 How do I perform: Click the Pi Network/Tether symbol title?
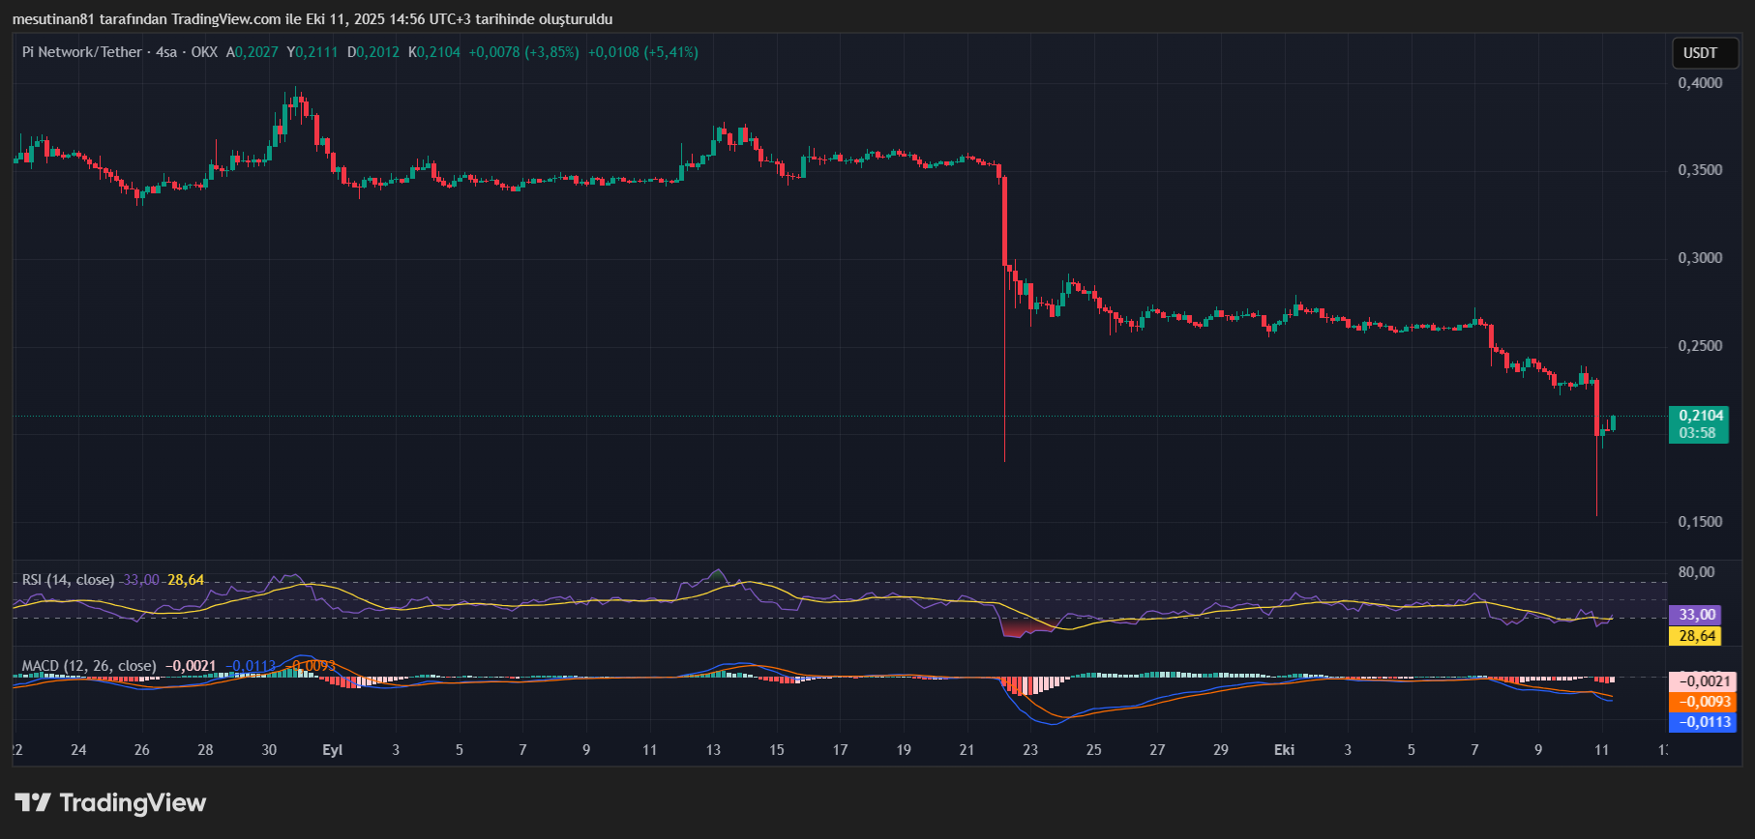82,52
